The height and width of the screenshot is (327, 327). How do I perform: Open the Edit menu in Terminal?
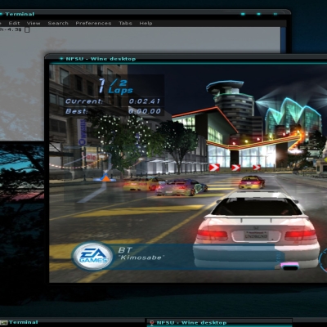click(14, 23)
